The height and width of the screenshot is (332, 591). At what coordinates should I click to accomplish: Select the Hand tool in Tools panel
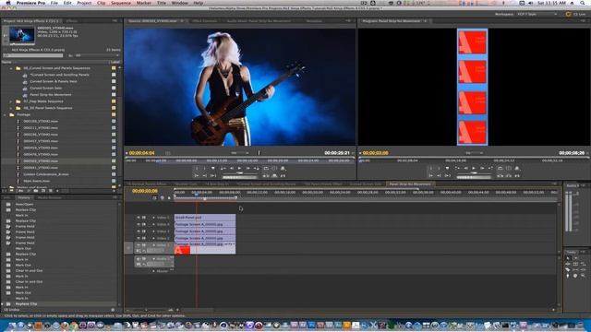click(575, 276)
